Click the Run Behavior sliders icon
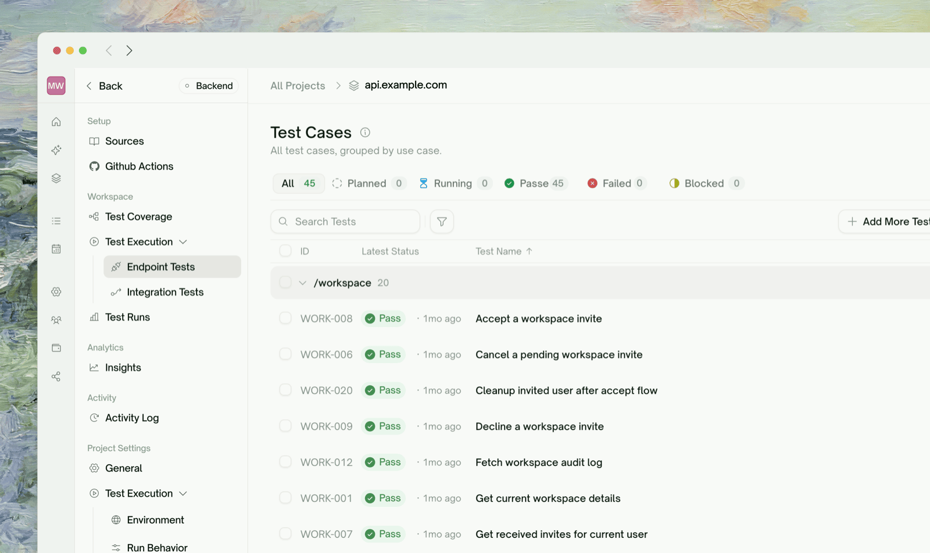This screenshot has width=930, height=553. (x=116, y=548)
